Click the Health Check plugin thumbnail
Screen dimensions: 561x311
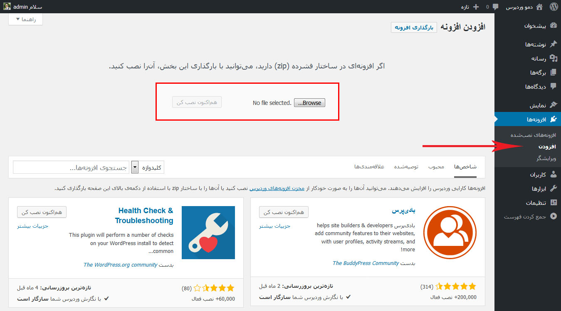click(x=208, y=233)
